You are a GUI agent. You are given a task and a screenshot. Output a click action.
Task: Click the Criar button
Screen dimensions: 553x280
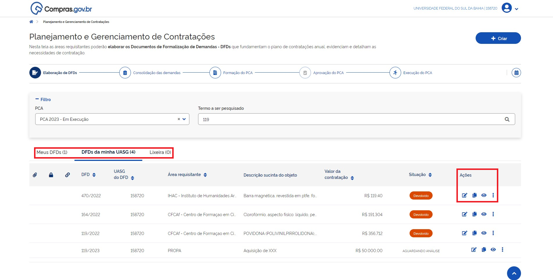click(498, 38)
